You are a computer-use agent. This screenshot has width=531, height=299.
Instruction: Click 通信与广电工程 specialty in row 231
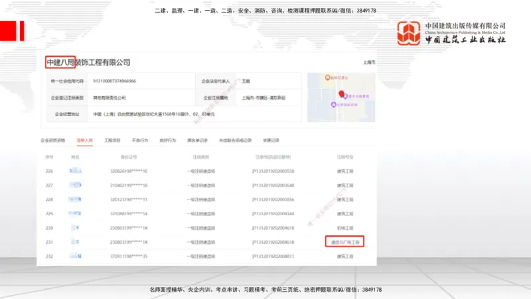click(344, 243)
